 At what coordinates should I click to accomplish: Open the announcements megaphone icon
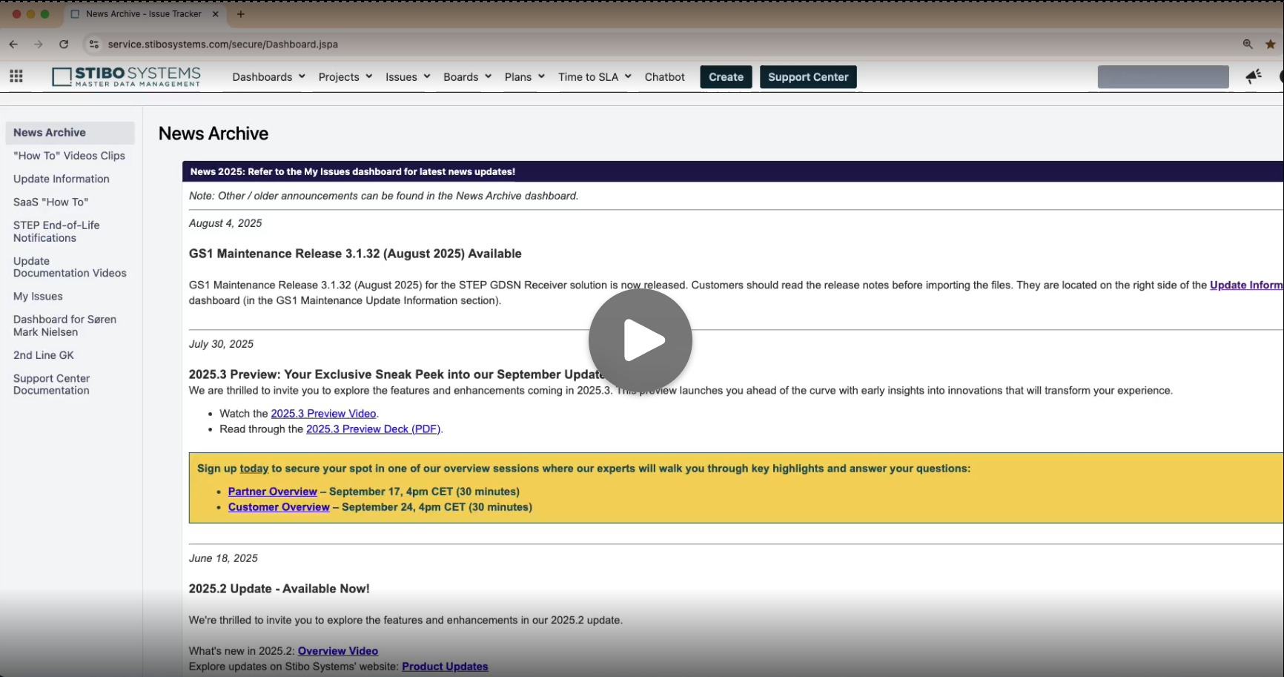coord(1254,76)
